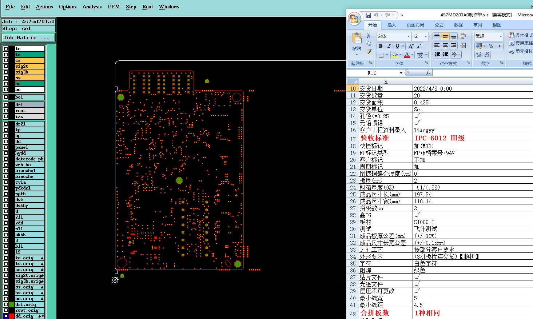This screenshot has height=319, width=533.
Task: Click the increase indent icon in Excel
Action: click(x=445, y=55)
